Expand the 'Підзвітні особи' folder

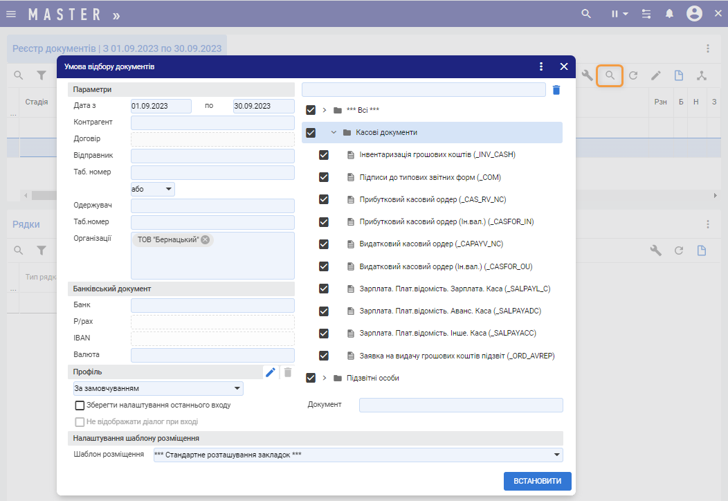click(x=324, y=378)
